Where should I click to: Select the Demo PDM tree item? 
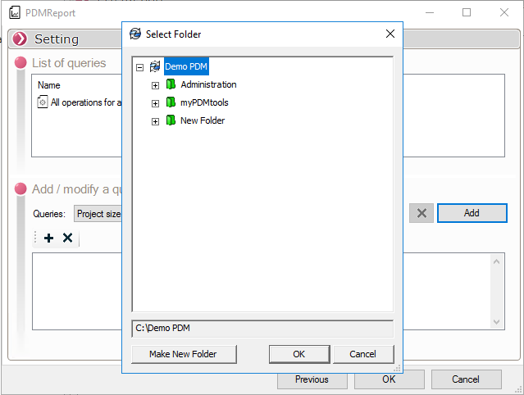[x=186, y=66]
